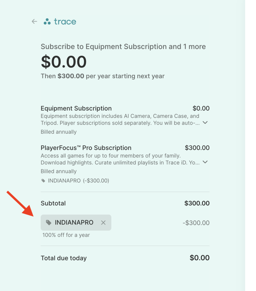Click the -$300.00 discount amount beside promo chip
This screenshot has width=256, height=291.
196,223
